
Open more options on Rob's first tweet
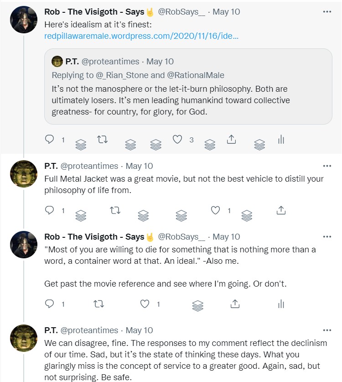pyautogui.click(x=327, y=12)
